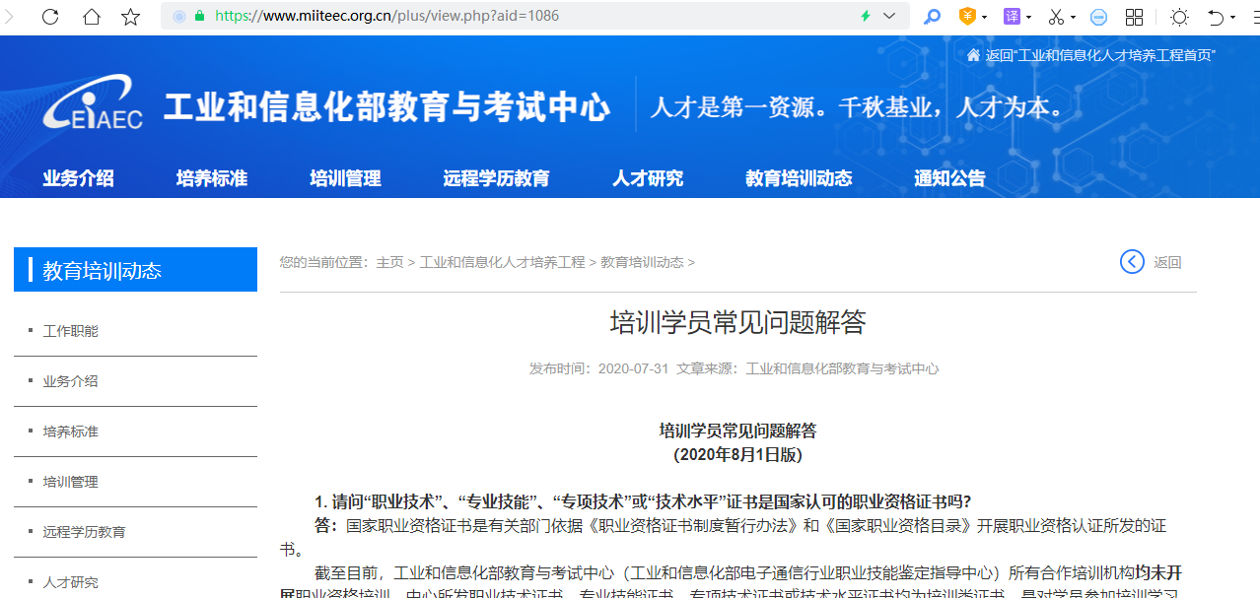The image size is (1260, 598).
Task: Click the browser refresh icon
Action: (50, 17)
